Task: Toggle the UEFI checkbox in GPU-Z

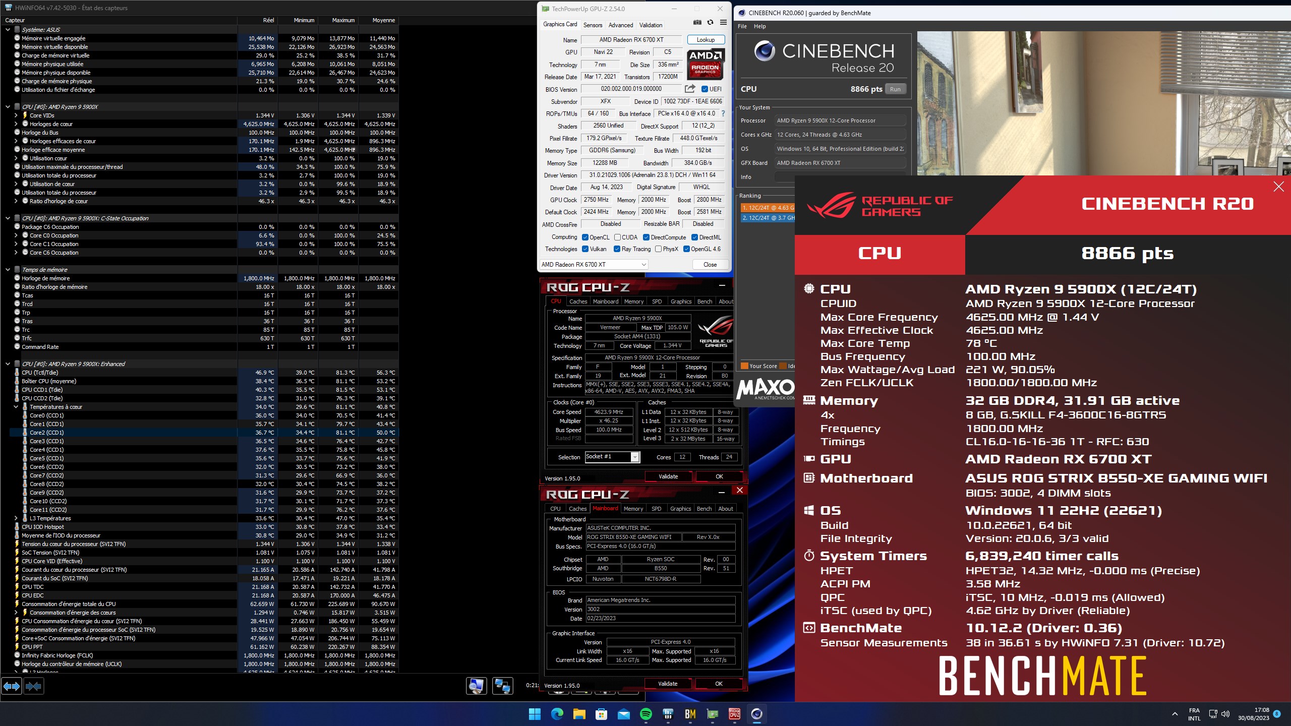Action: (705, 89)
